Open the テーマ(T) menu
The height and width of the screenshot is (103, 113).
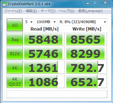tap(48, 11)
